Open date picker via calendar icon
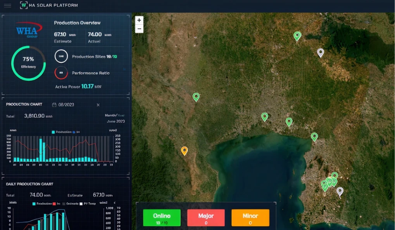 (54, 105)
